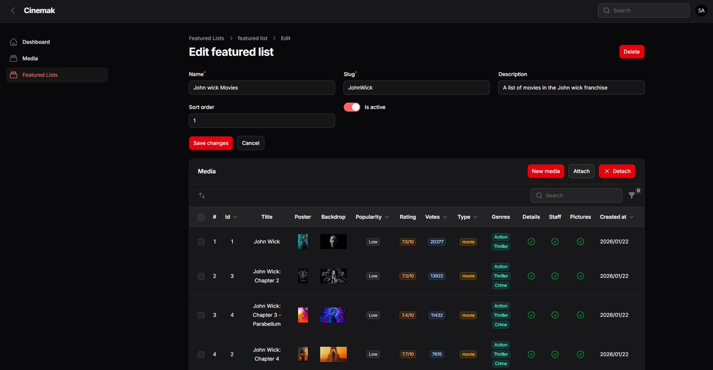Open the SA user avatar menu
The width and height of the screenshot is (713, 370).
click(701, 11)
